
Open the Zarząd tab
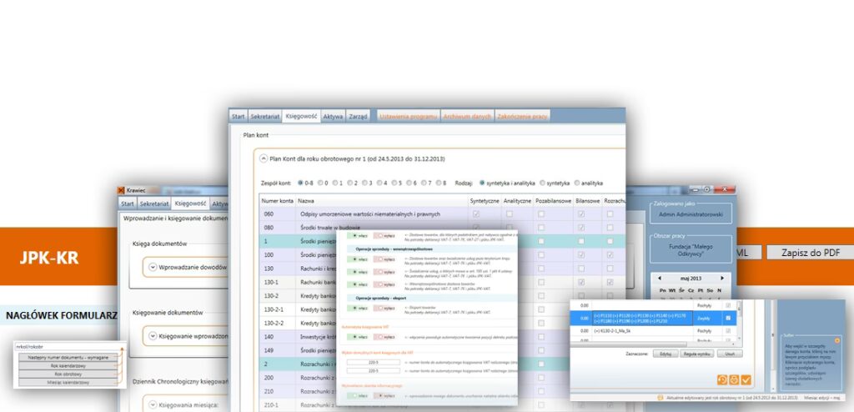point(359,117)
